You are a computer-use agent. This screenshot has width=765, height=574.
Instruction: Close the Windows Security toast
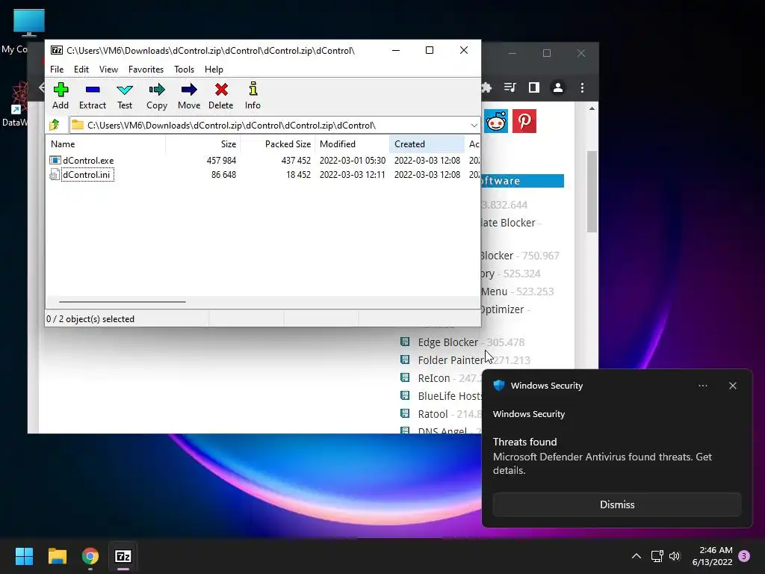coord(732,386)
